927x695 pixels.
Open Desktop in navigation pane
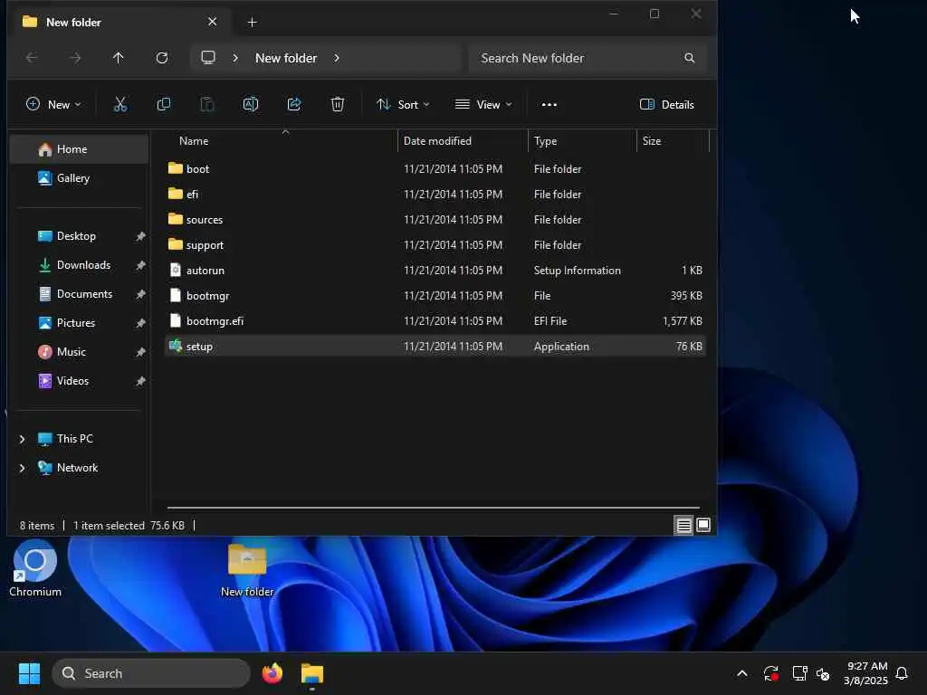(x=79, y=236)
